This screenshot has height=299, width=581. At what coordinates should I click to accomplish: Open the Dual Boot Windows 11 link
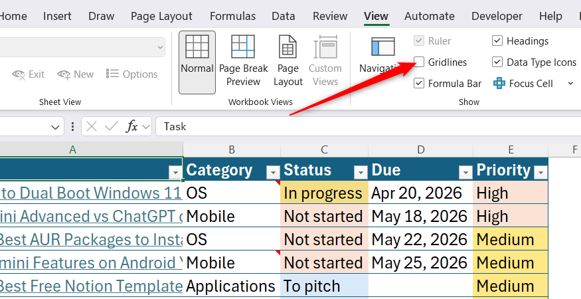point(91,193)
